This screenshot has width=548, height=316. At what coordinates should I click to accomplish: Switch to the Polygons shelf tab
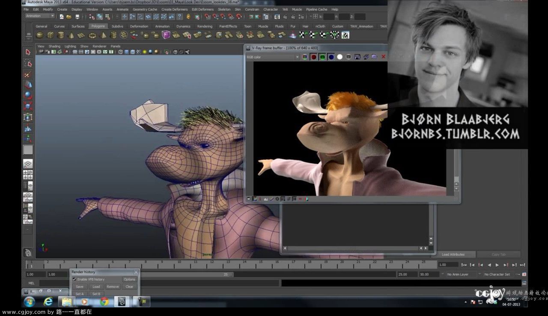pos(98,26)
